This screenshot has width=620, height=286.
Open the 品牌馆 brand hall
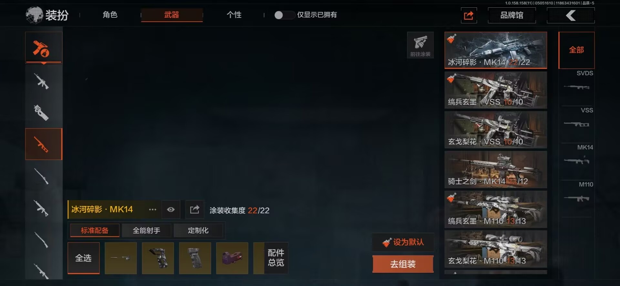[x=512, y=15]
